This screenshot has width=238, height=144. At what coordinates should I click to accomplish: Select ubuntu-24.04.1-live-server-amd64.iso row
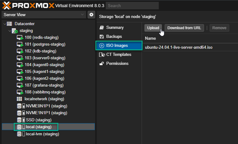pyautogui.click(x=179, y=47)
